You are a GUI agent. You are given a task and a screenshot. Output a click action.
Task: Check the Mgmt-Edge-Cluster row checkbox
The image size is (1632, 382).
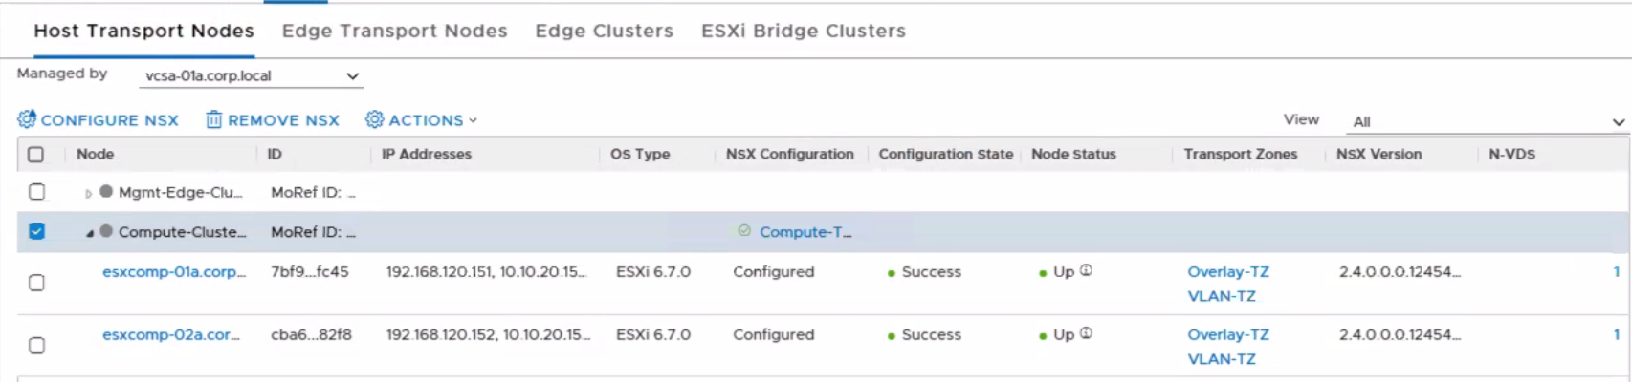tap(36, 191)
